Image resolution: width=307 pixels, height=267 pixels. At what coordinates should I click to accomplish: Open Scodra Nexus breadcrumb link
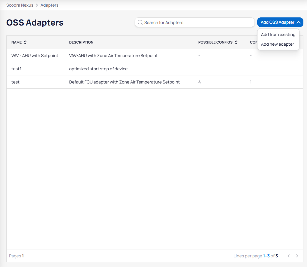pyautogui.click(x=20, y=5)
